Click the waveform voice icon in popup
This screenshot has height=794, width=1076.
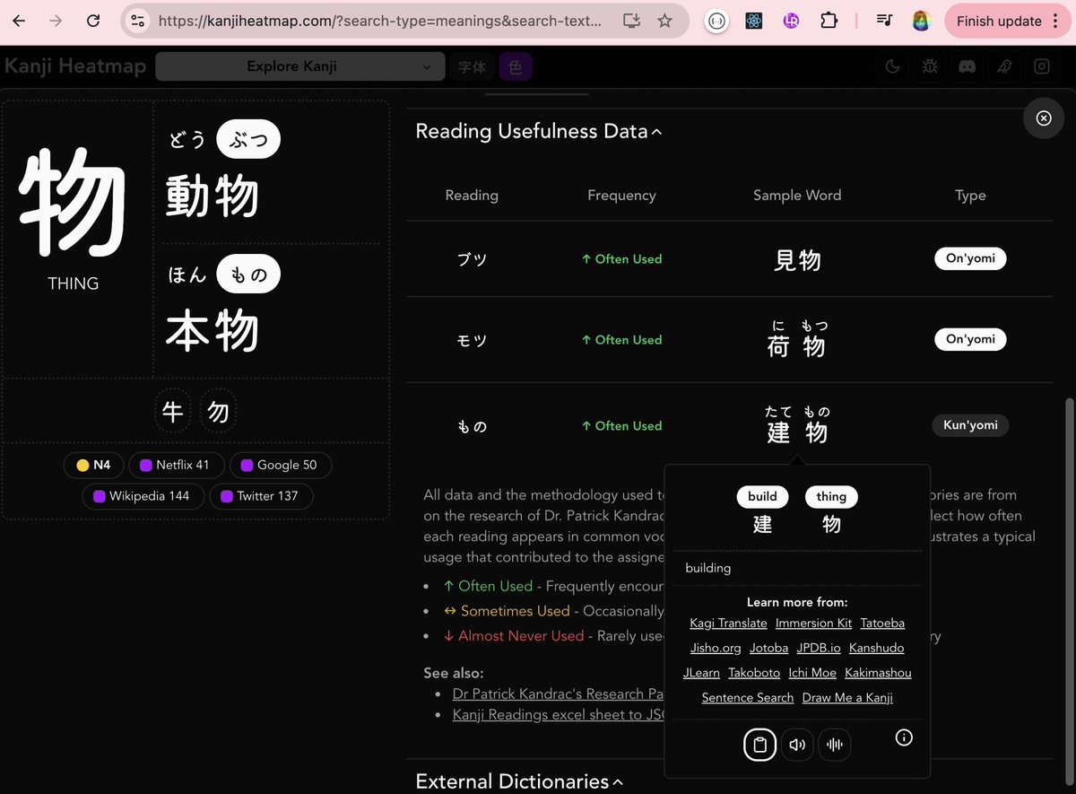coord(835,744)
